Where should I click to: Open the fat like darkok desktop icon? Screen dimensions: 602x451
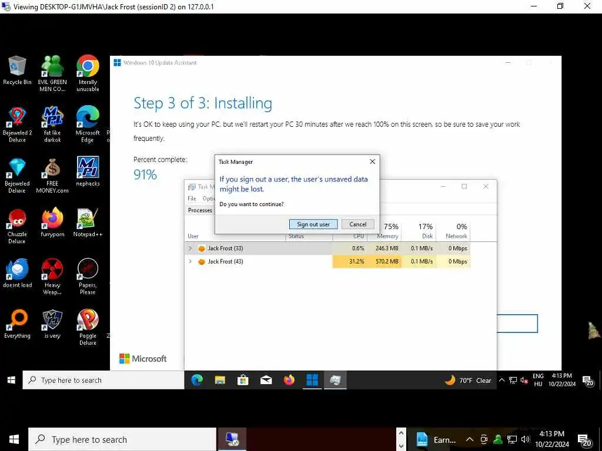point(52,124)
